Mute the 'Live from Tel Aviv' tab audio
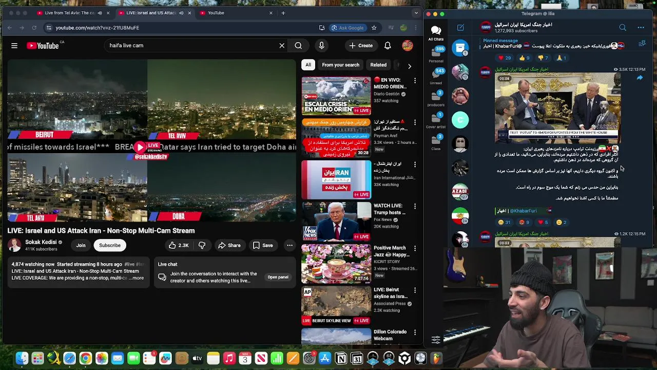The height and width of the screenshot is (370, 657). tap(100, 13)
